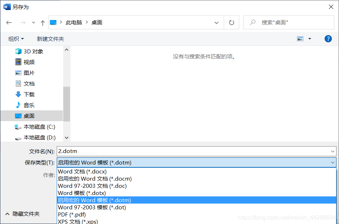Click the Back arrow navigation button

9,23
